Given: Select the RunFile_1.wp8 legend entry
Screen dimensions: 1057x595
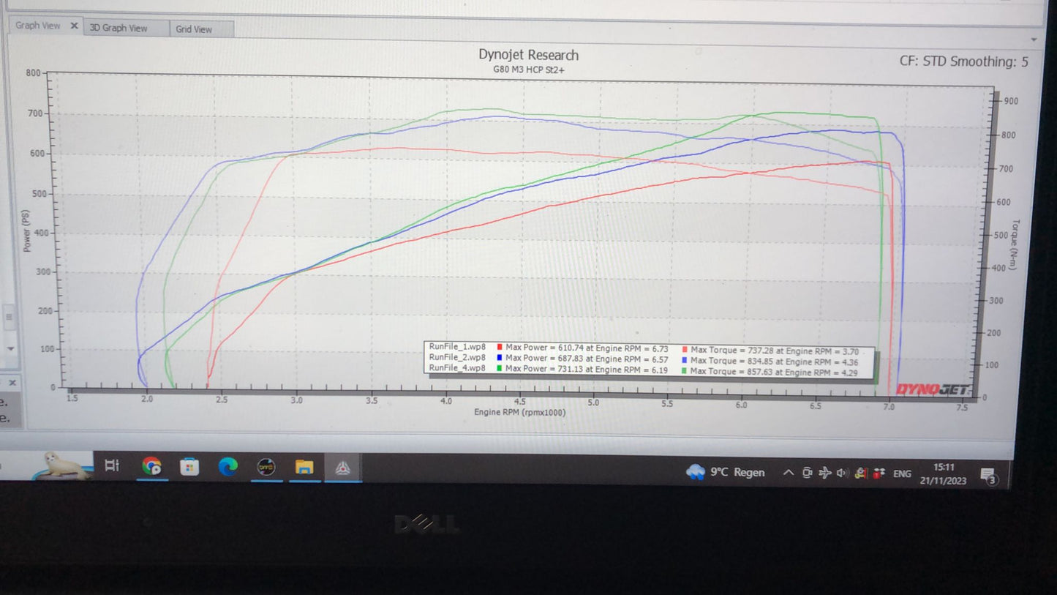Looking at the screenshot, I should click(457, 347).
